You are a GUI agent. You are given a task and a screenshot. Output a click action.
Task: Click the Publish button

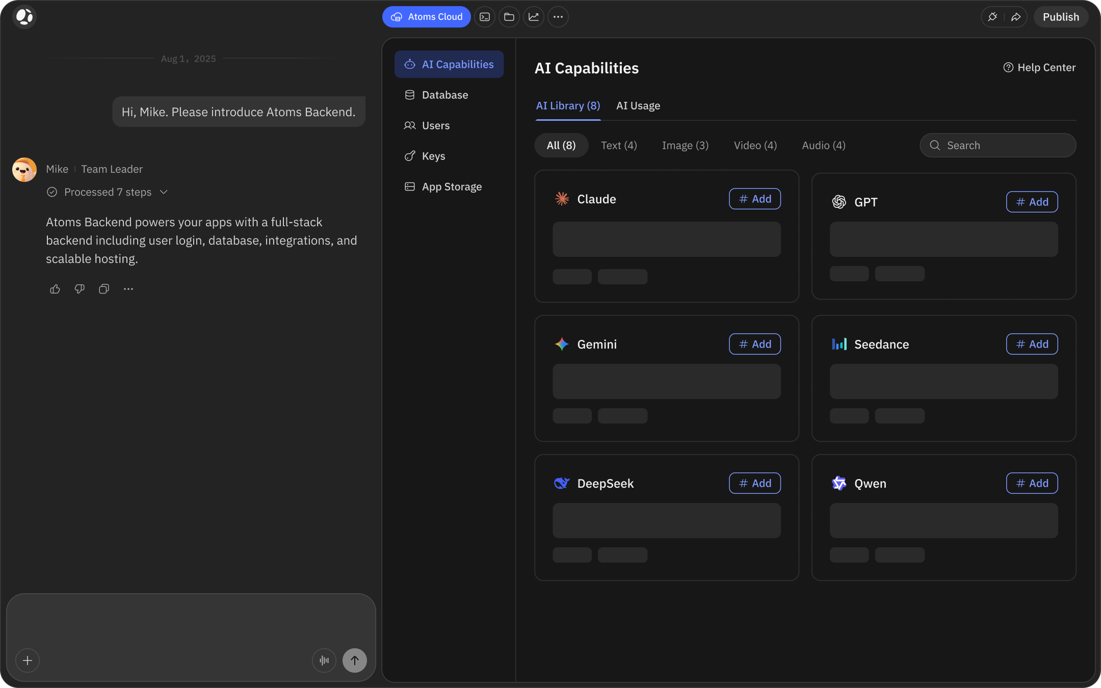point(1061,17)
